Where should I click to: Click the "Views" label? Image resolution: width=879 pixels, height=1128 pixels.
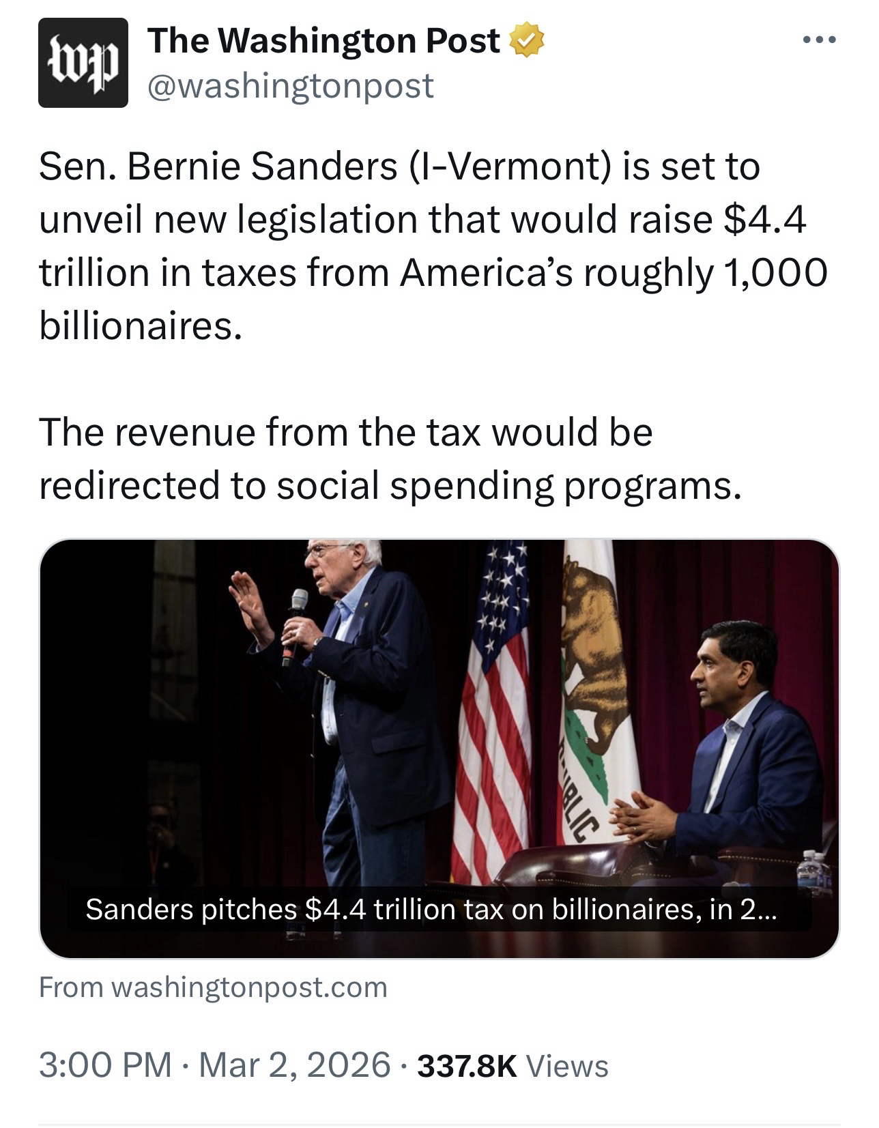(x=568, y=1066)
